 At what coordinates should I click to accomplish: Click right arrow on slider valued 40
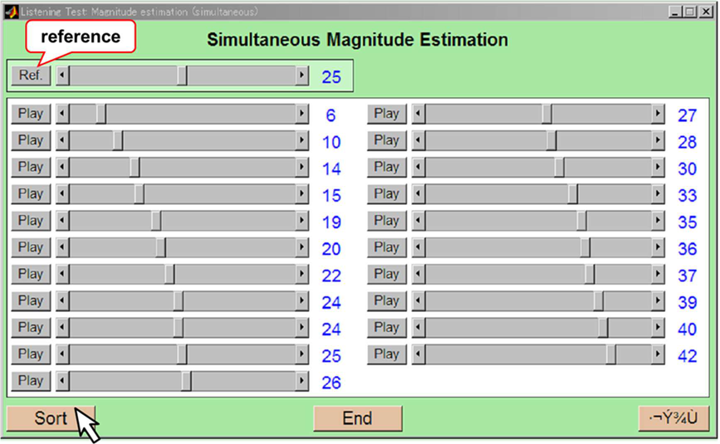click(x=659, y=328)
